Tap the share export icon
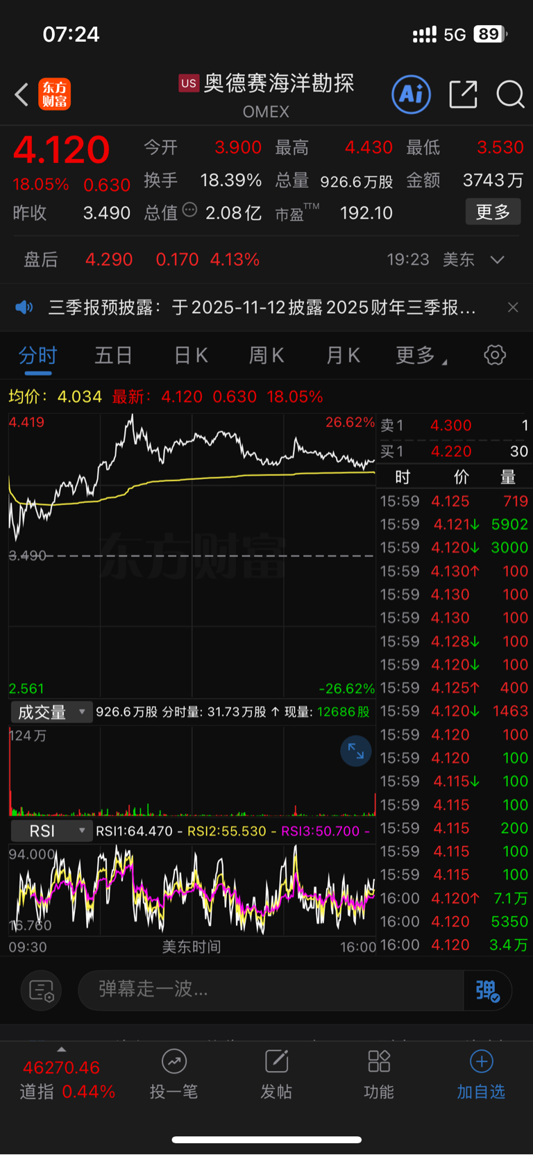The height and width of the screenshot is (1155, 533). click(x=463, y=94)
